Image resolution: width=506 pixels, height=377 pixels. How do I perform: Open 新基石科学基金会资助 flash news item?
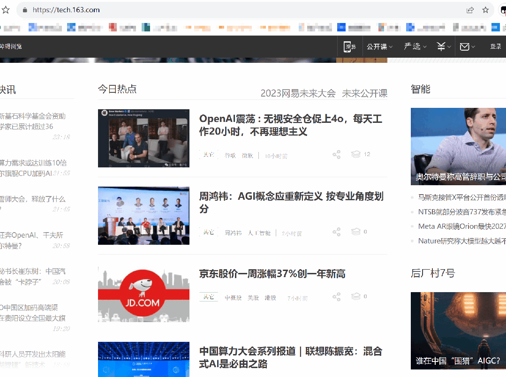33,121
